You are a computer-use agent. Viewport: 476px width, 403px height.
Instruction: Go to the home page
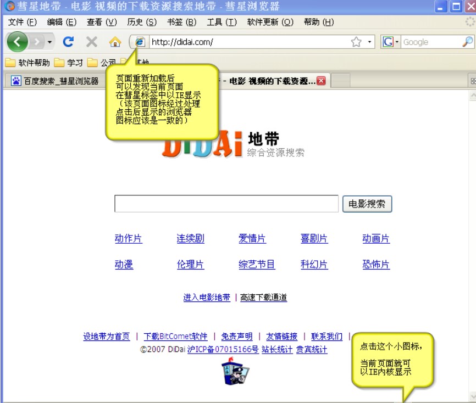pos(115,42)
